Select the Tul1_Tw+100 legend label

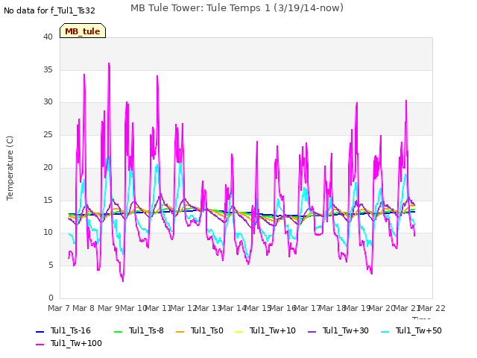(x=76, y=343)
